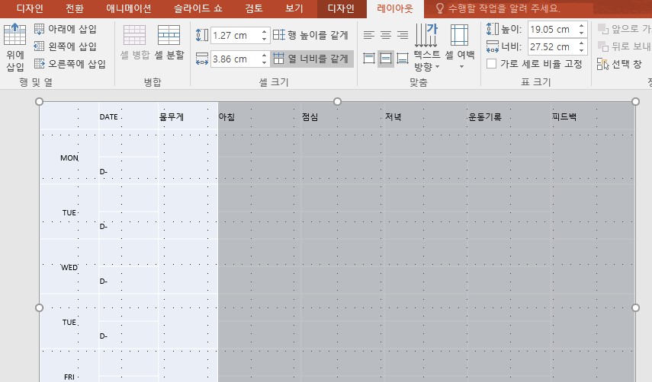Image resolution: width=652 pixels, height=382 pixels.
Task: Click the MON row label cell
Action: pyautogui.click(x=69, y=158)
